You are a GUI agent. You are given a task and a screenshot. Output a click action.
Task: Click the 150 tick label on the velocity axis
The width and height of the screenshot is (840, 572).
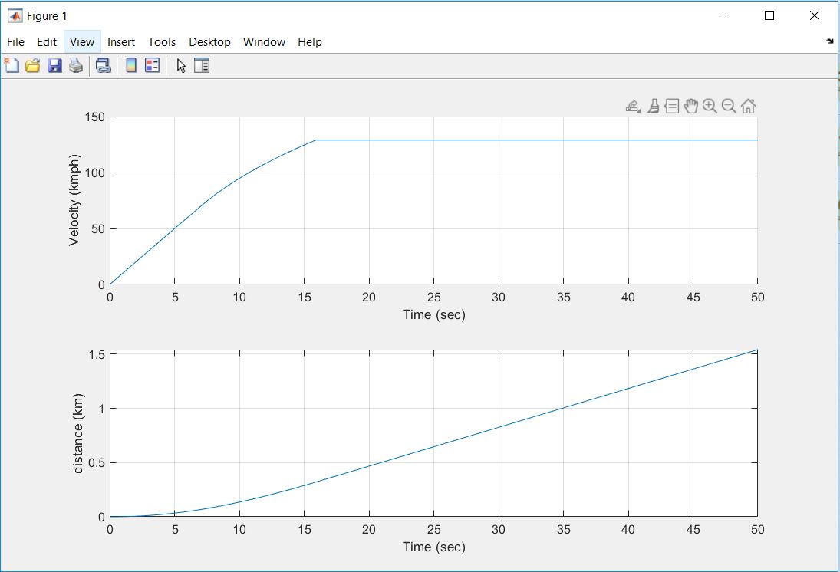coord(95,117)
